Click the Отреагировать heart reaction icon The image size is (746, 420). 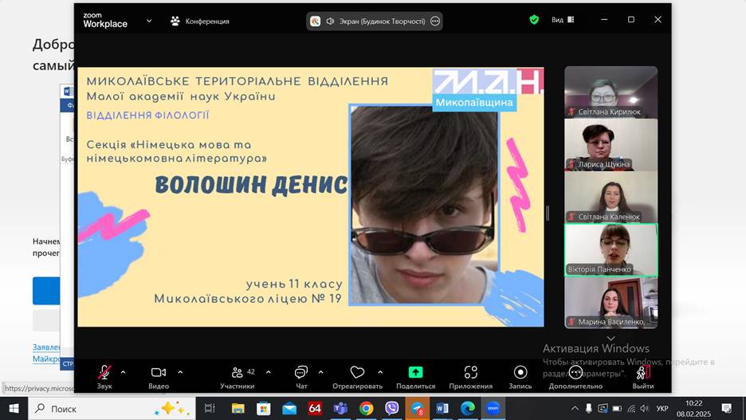[357, 372]
